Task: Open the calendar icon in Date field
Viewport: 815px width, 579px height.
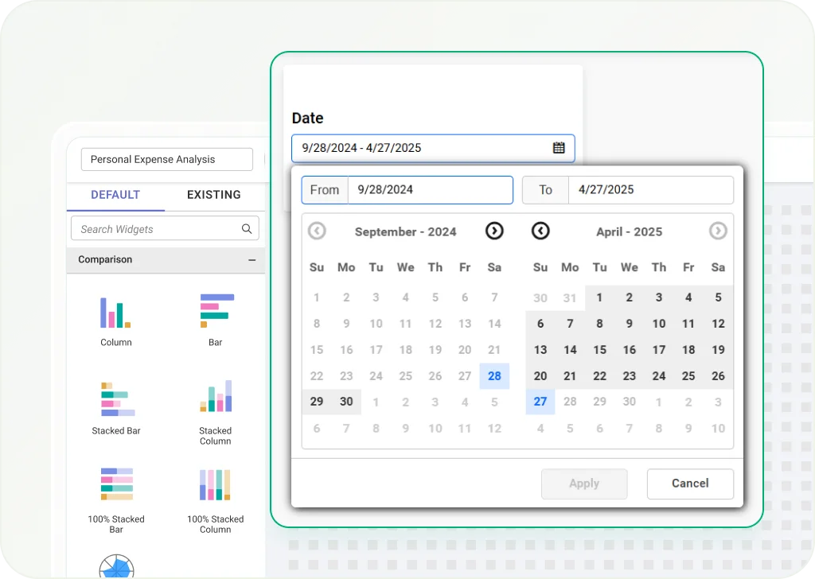Action: click(x=559, y=148)
